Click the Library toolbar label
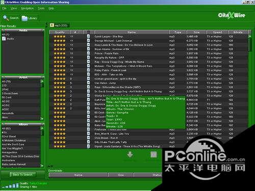The height and width of the screenshot is (191, 255). 33,18
